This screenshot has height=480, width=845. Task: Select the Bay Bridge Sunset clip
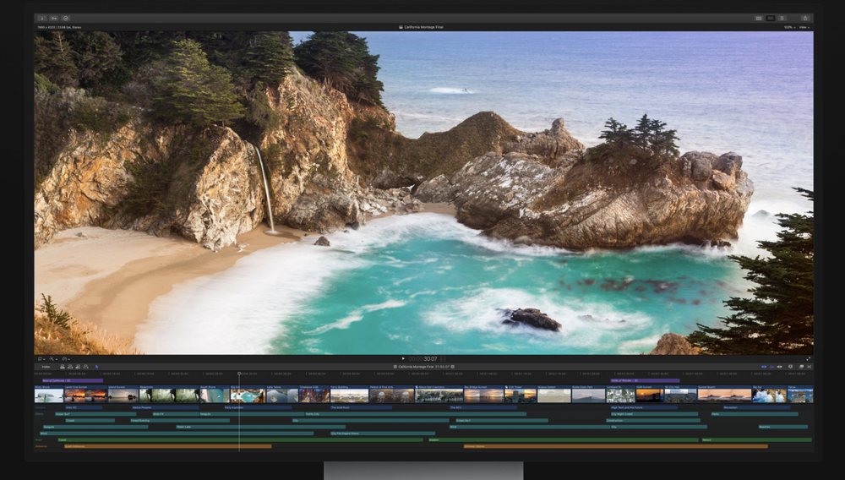pyautogui.click(x=484, y=395)
